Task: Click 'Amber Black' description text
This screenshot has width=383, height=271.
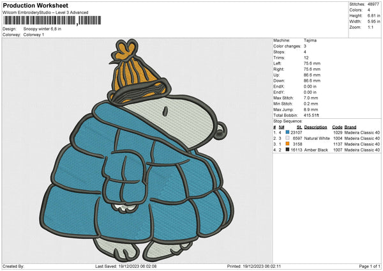Action: tap(316, 150)
